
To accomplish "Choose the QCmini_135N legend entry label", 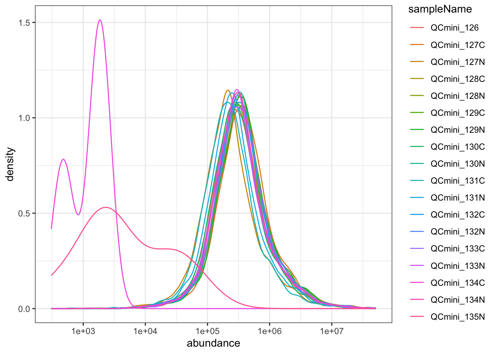I will [x=457, y=317].
